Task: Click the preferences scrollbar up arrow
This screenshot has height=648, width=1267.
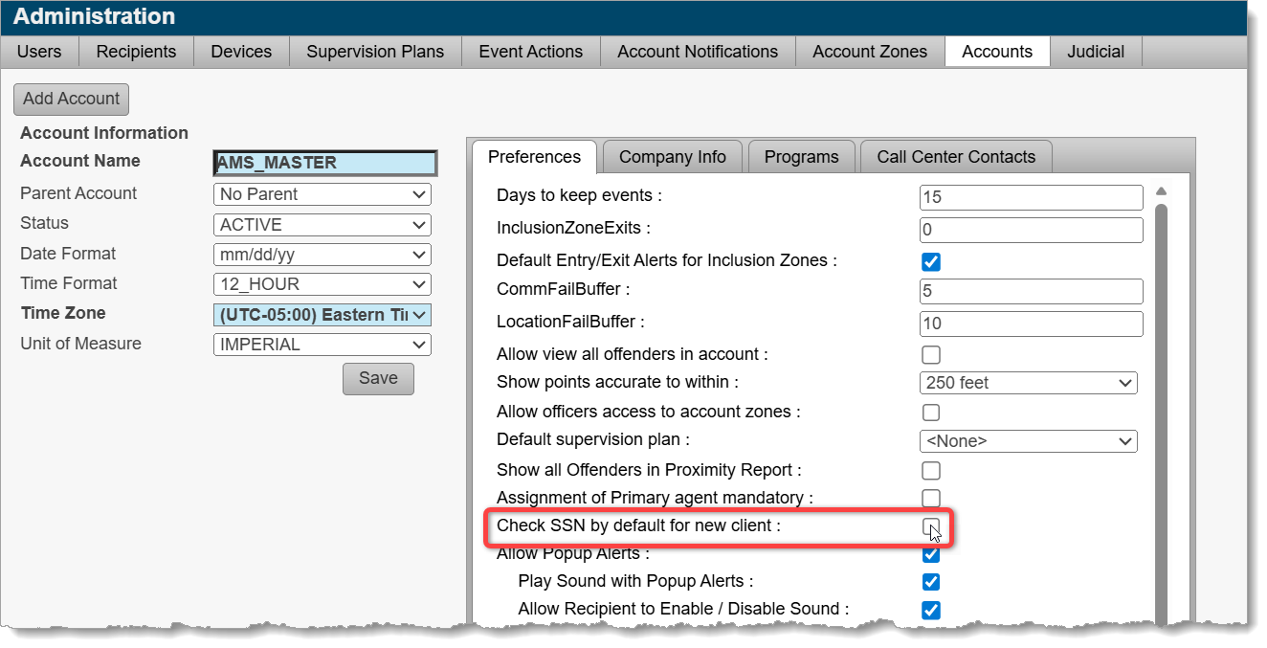Action: pyautogui.click(x=1162, y=191)
